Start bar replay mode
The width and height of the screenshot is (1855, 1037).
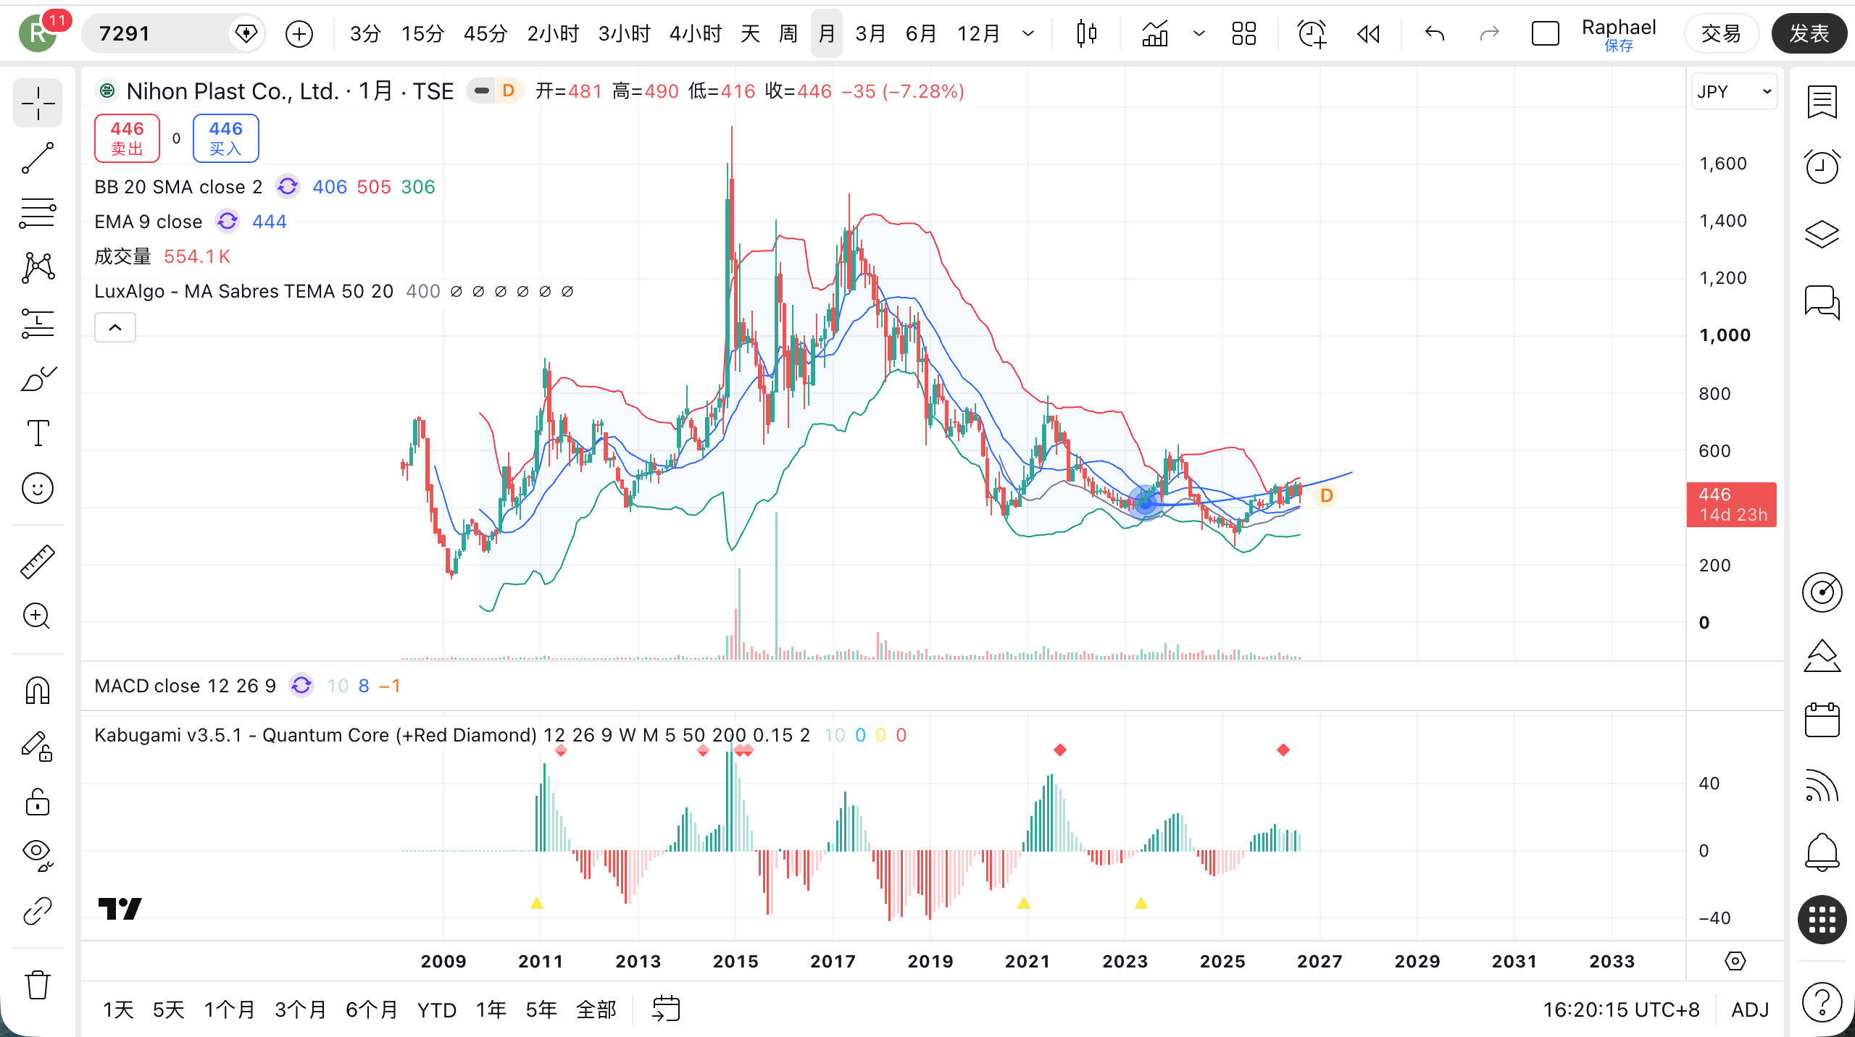(x=1368, y=33)
